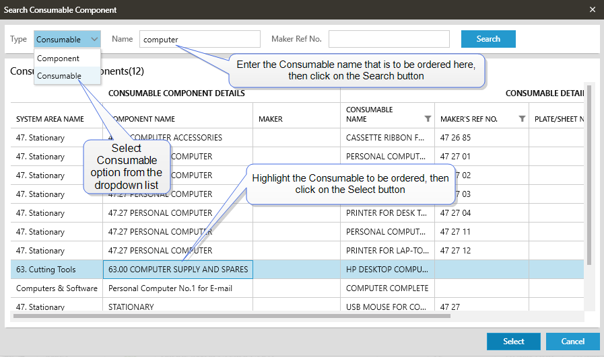Close the Search Consumable Component dialog
This screenshot has width=604, height=357.
coord(593,9)
